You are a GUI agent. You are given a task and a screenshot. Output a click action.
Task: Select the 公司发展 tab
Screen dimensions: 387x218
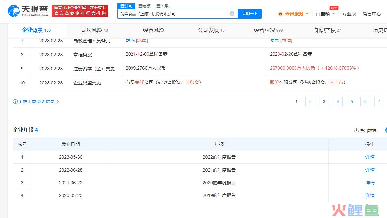(211, 30)
